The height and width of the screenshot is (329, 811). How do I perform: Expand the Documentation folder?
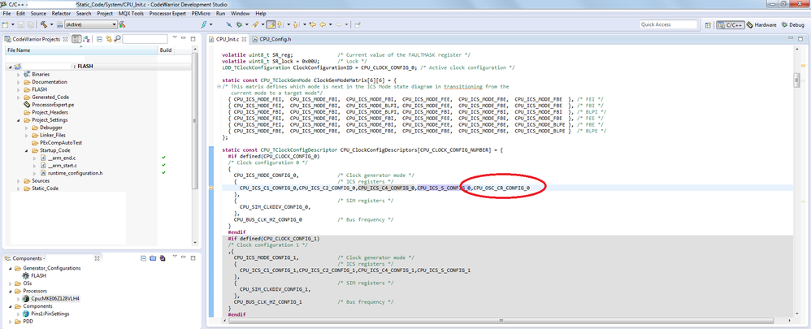point(18,82)
